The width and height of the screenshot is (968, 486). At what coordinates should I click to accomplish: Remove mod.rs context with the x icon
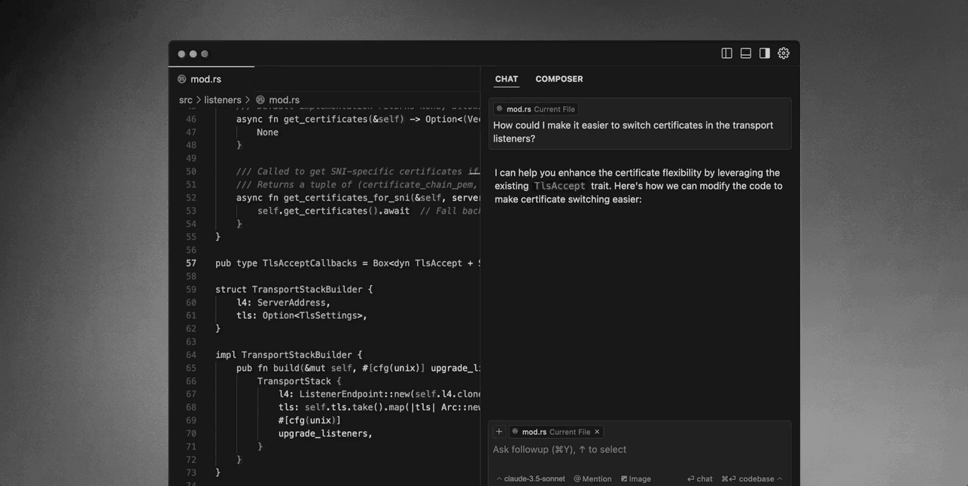pyautogui.click(x=597, y=432)
